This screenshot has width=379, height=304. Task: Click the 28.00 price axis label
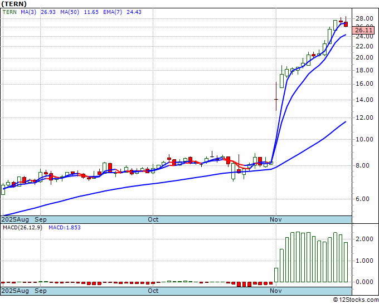coord(365,18)
